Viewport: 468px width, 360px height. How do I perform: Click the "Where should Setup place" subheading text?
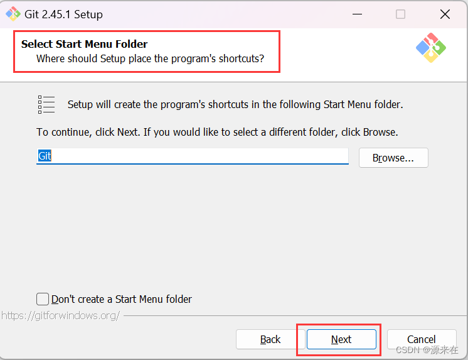coord(150,58)
